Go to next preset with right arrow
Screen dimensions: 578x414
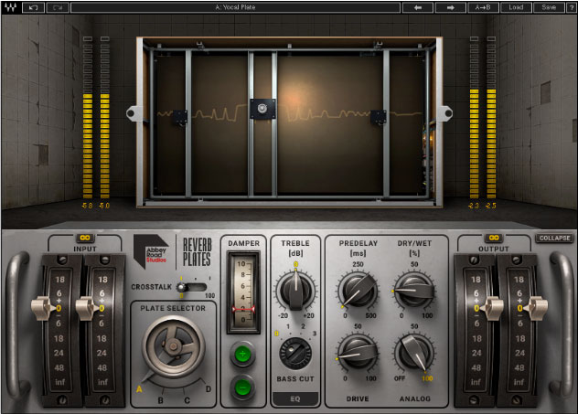tap(450, 7)
